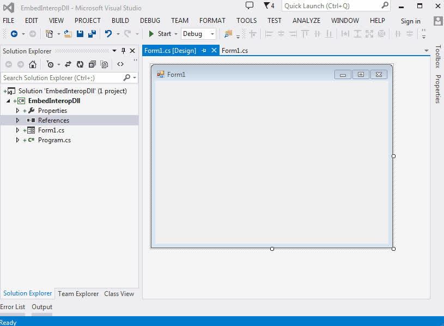Click the Collapse All icon in Solution Explorer
The width and height of the screenshot is (444, 326).
coord(93,64)
